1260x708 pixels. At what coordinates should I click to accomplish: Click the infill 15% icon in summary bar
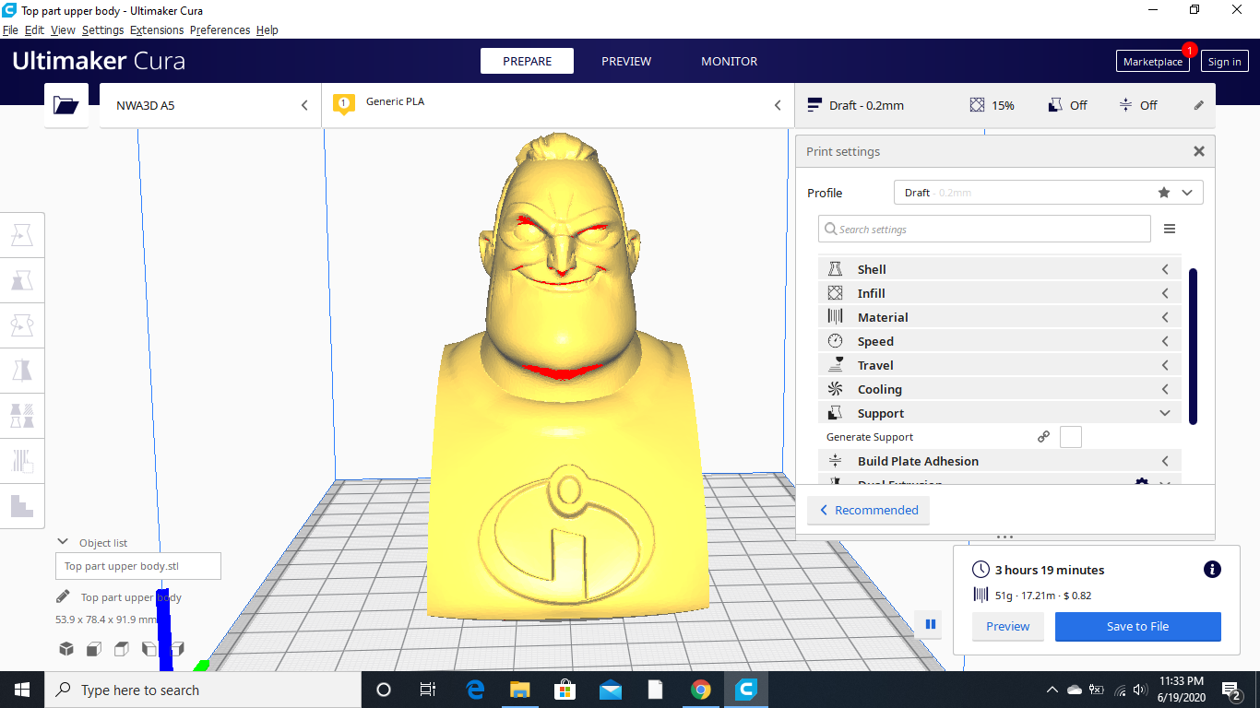(x=978, y=105)
